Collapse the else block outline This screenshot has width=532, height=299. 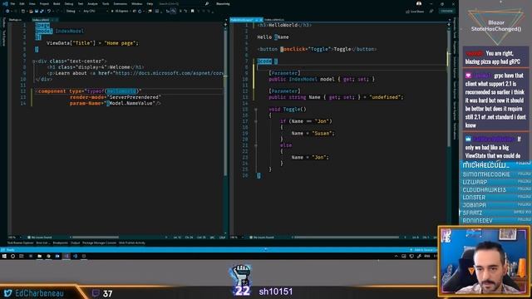(256, 145)
